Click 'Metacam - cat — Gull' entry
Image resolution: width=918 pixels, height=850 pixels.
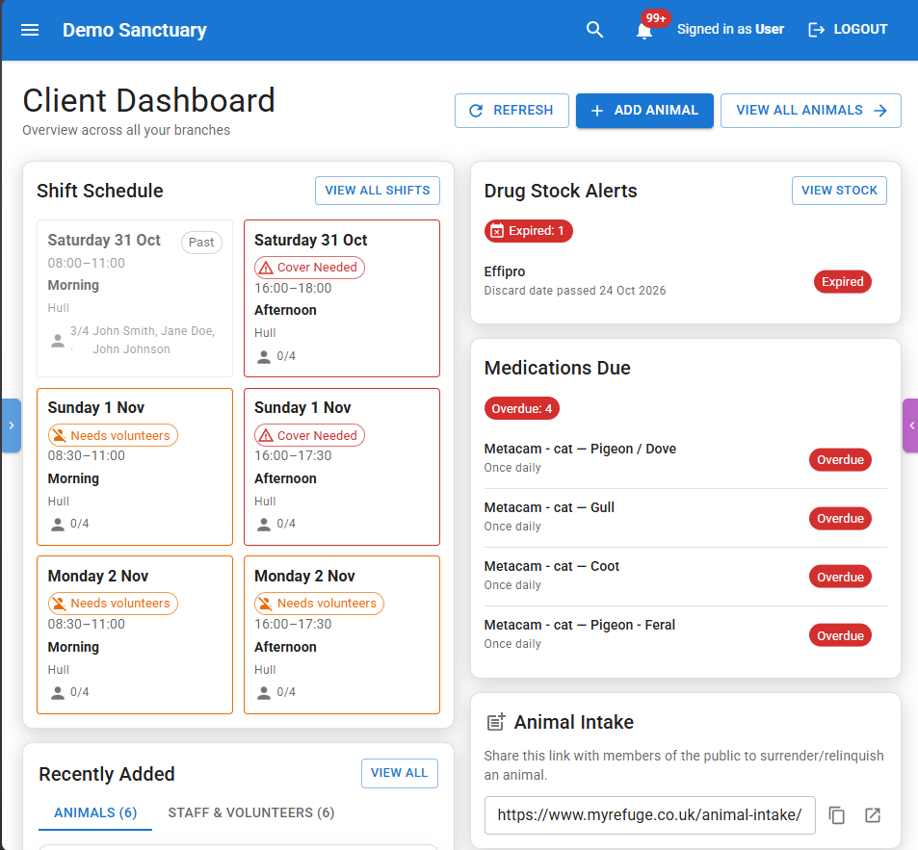click(549, 507)
